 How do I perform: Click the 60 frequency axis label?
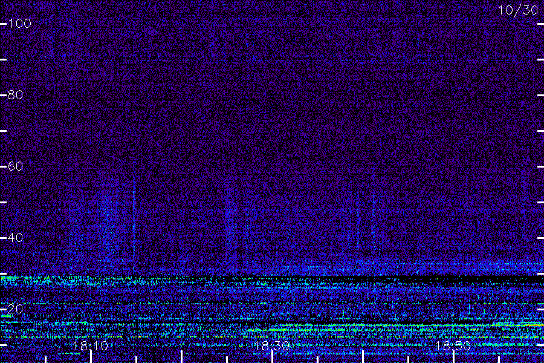coord(15,166)
